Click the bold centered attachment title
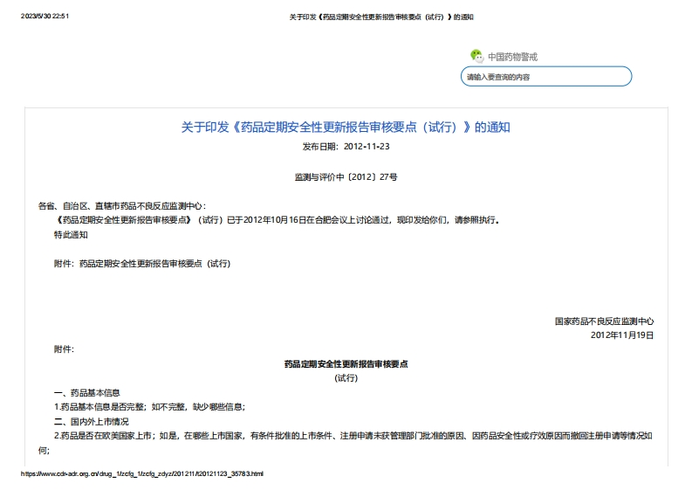 pos(346,363)
